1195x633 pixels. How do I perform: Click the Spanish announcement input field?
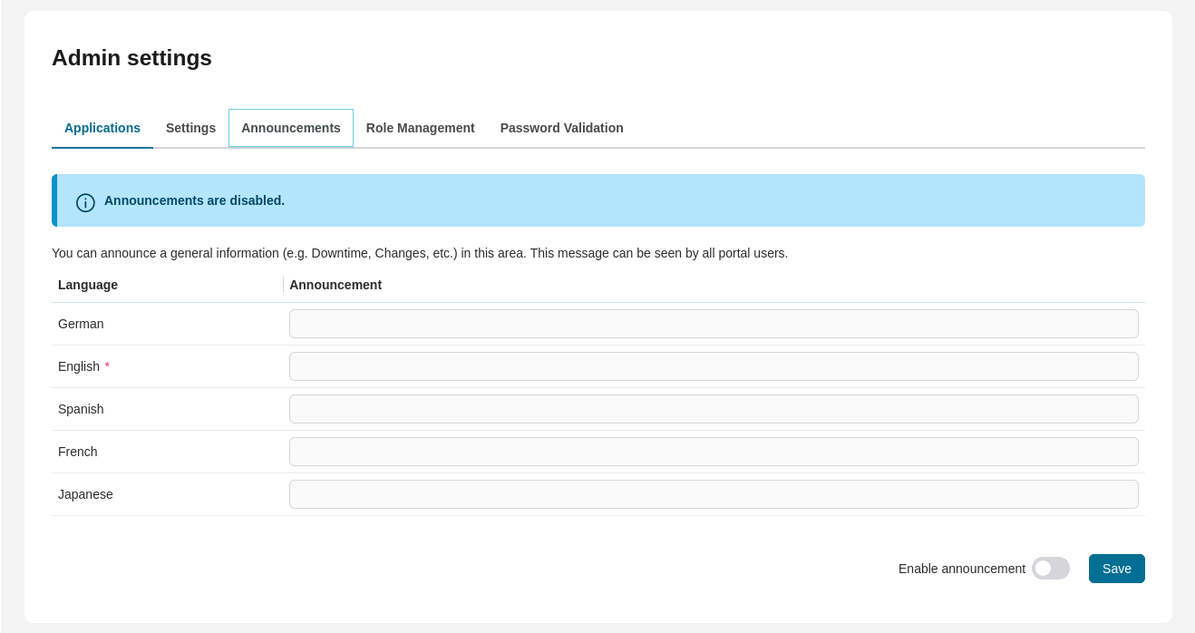[x=714, y=408]
